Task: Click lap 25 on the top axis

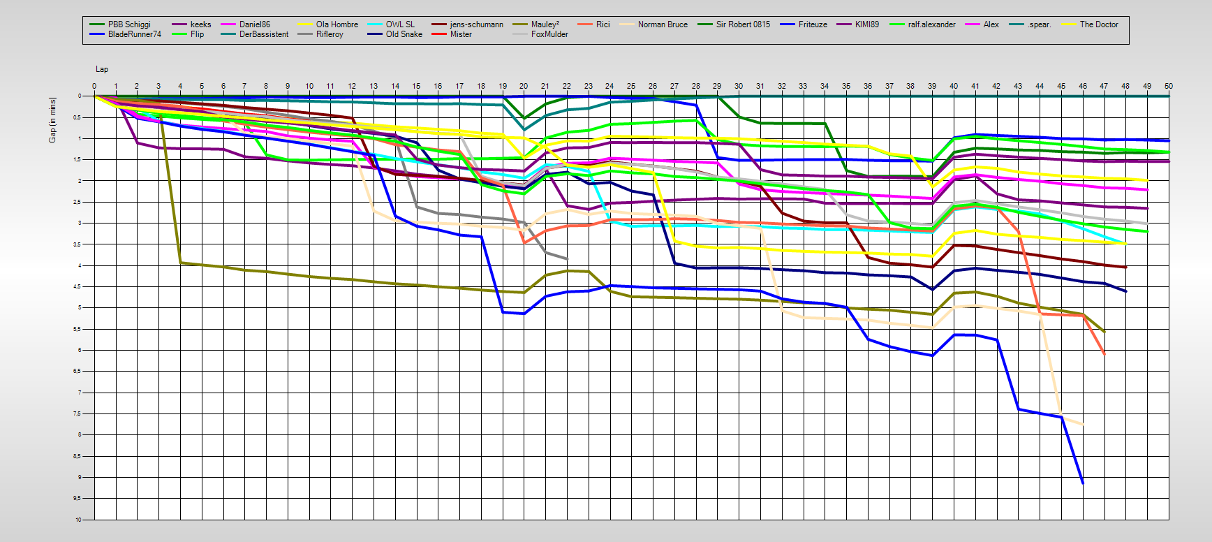Action: (631, 87)
